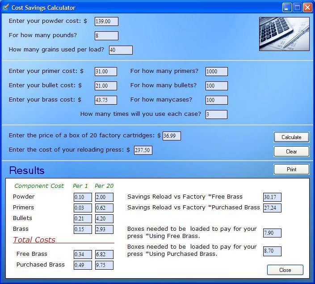The image size is (315, 284).
Task: Click the reloading press cost field 237.50
Action: (143, 150)
